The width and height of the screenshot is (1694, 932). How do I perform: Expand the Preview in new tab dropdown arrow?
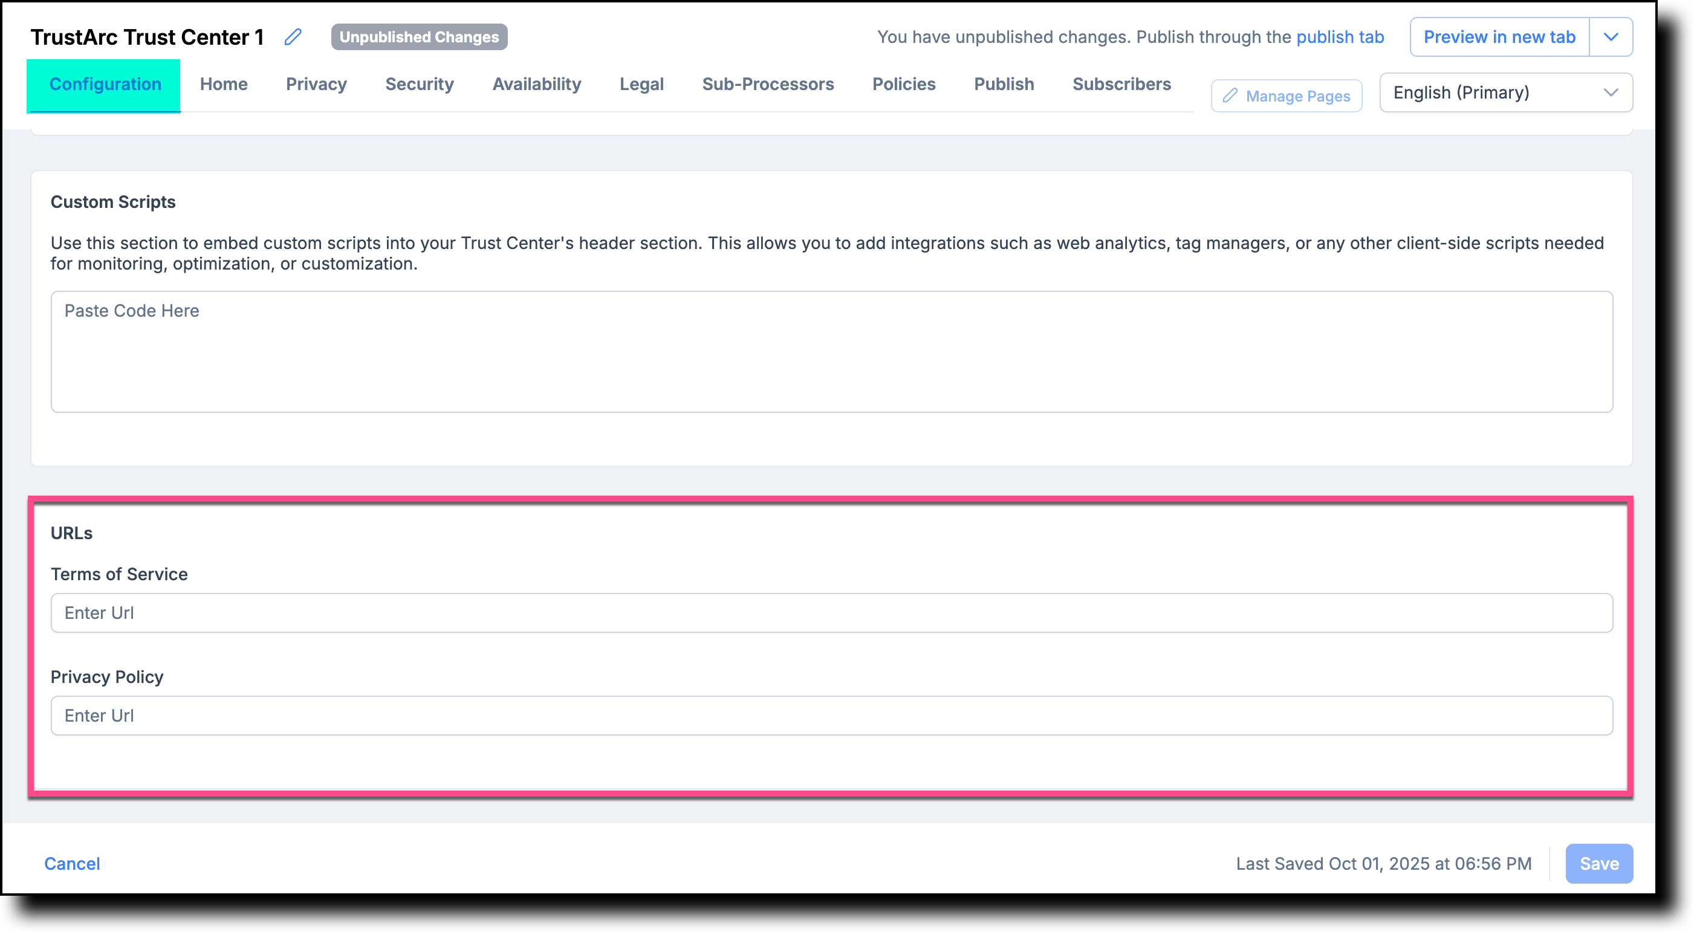[x=1611, y=37]
